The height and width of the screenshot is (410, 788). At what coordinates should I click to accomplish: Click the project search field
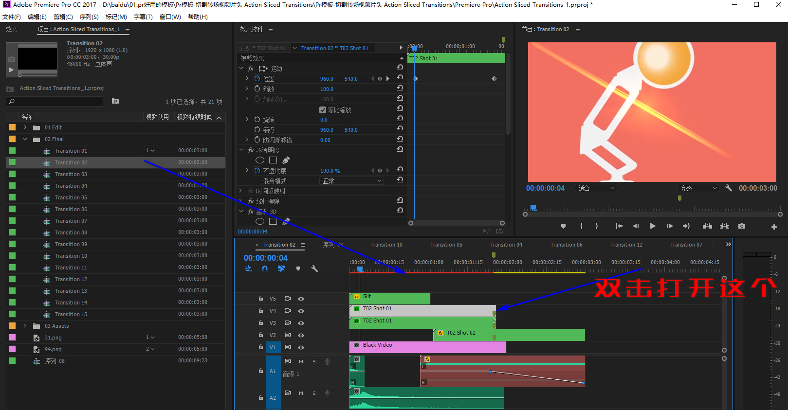[55, 101]
